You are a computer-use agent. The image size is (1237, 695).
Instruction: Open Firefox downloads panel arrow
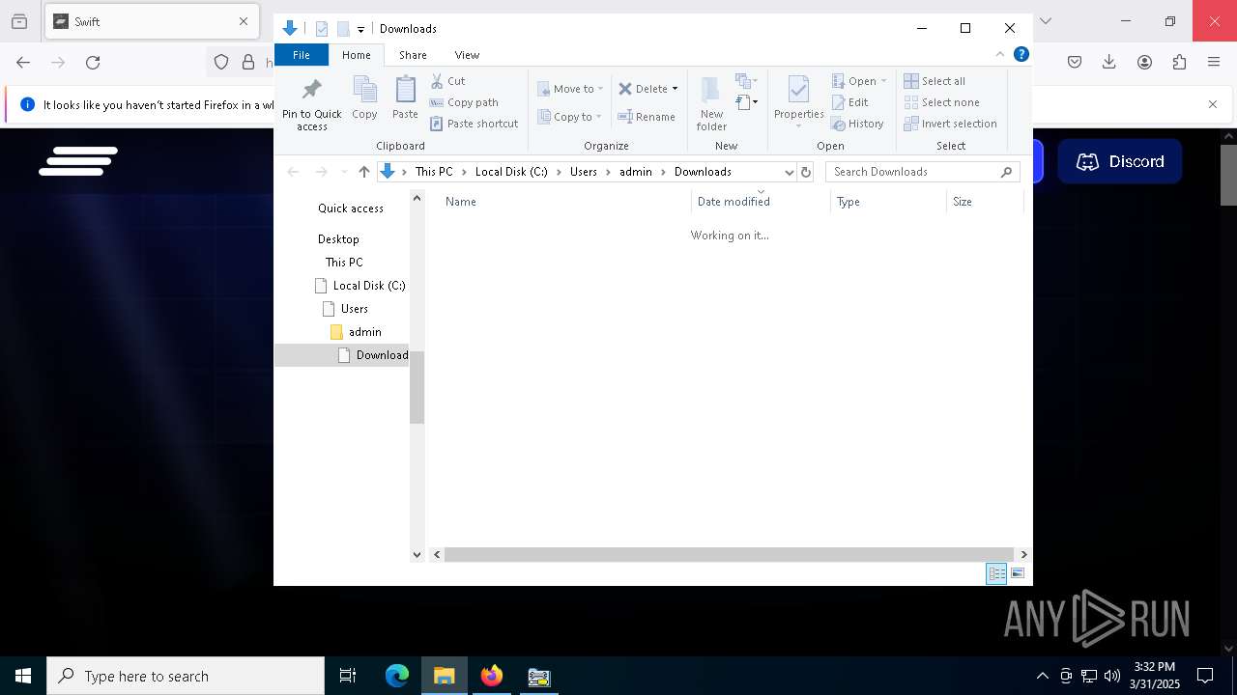(x=1109, y=63)
